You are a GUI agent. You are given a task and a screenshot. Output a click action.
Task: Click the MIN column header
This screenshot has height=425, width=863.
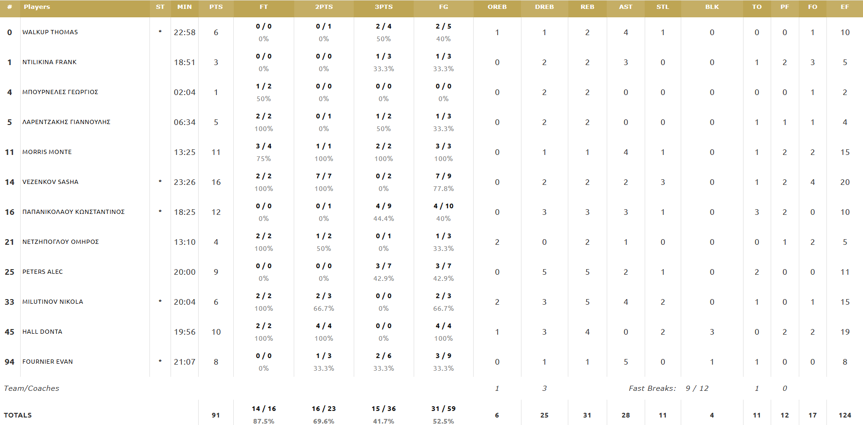(185, 7)
